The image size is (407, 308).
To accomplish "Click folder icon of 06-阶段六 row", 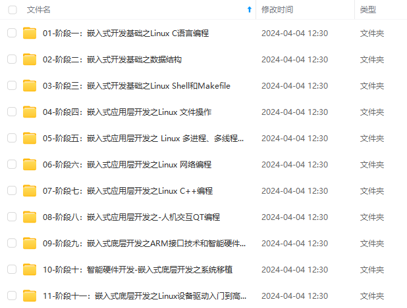I will [x=30, y=164].
